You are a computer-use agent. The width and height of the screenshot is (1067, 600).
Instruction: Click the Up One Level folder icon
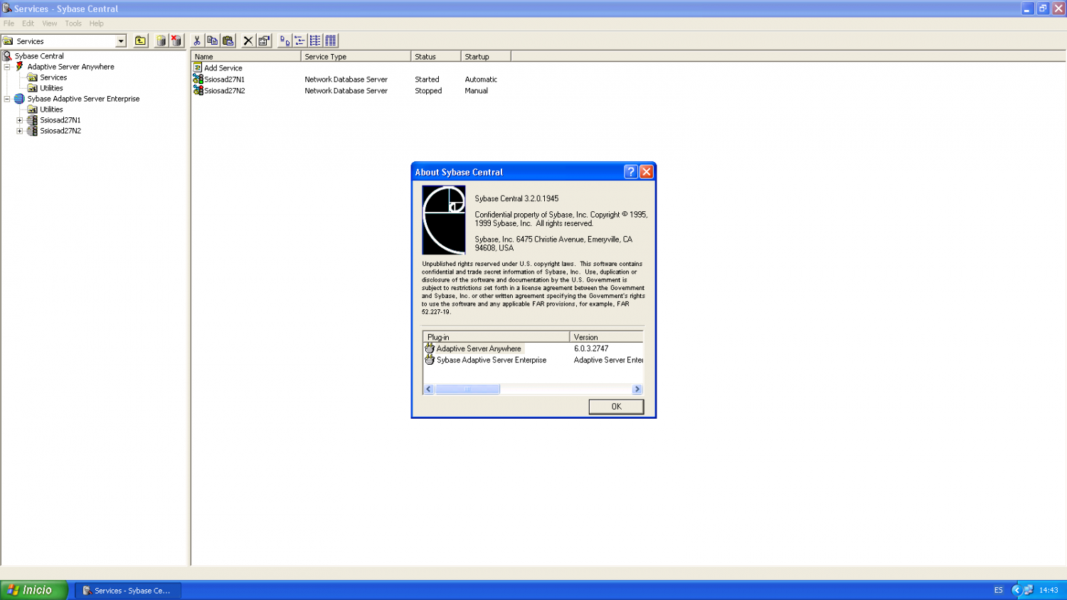pos(141,41)
